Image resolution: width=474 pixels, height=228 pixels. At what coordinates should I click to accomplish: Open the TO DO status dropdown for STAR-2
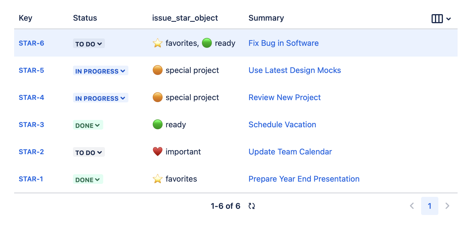point(89,152)
